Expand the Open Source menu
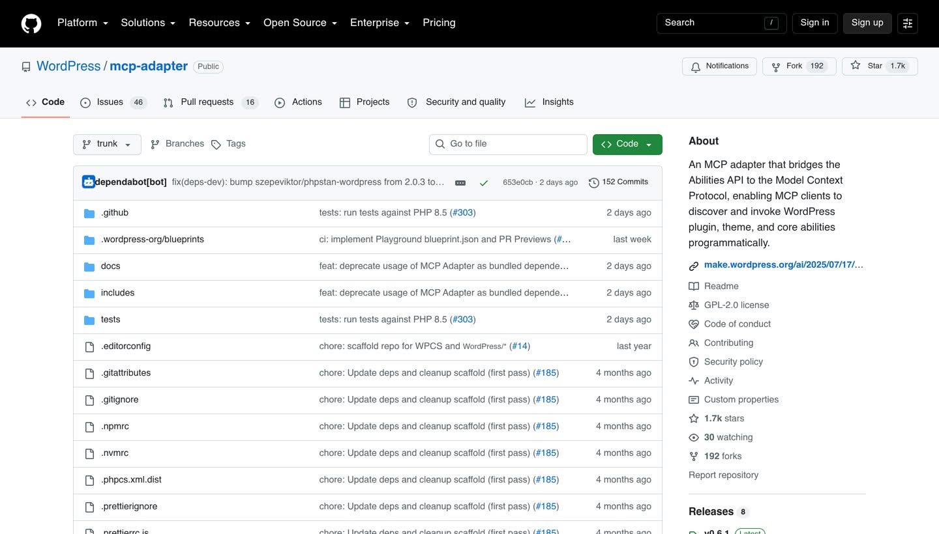 pos(300,23)
